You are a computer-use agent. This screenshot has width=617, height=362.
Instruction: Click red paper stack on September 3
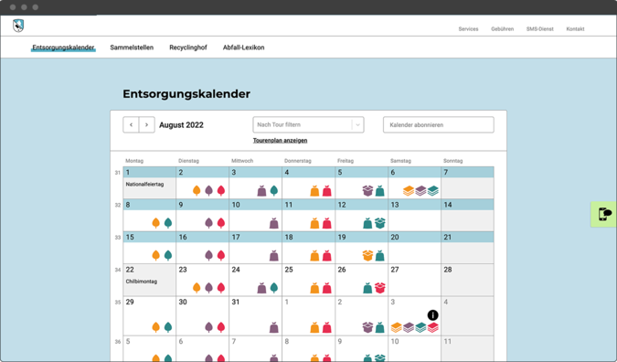tap(433, 327)
